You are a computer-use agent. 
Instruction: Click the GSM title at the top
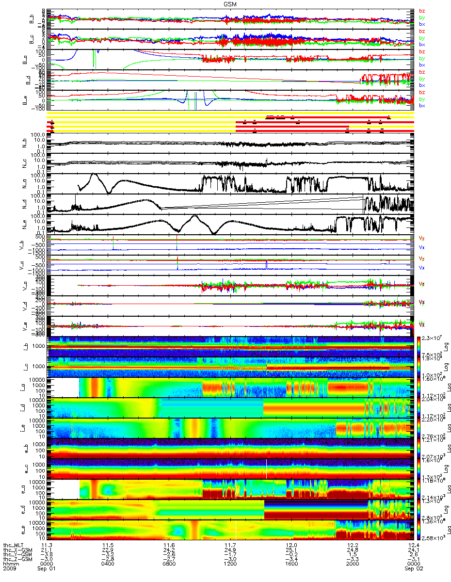pyautogui.click(x=230, y=3)
